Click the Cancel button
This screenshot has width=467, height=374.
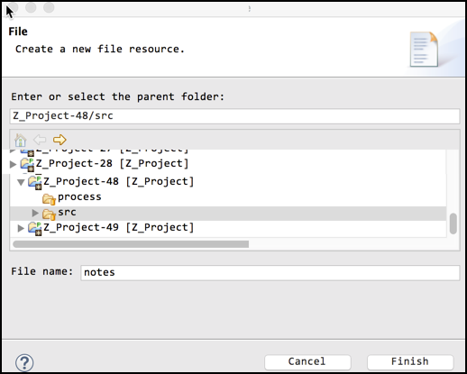point(307,362)
